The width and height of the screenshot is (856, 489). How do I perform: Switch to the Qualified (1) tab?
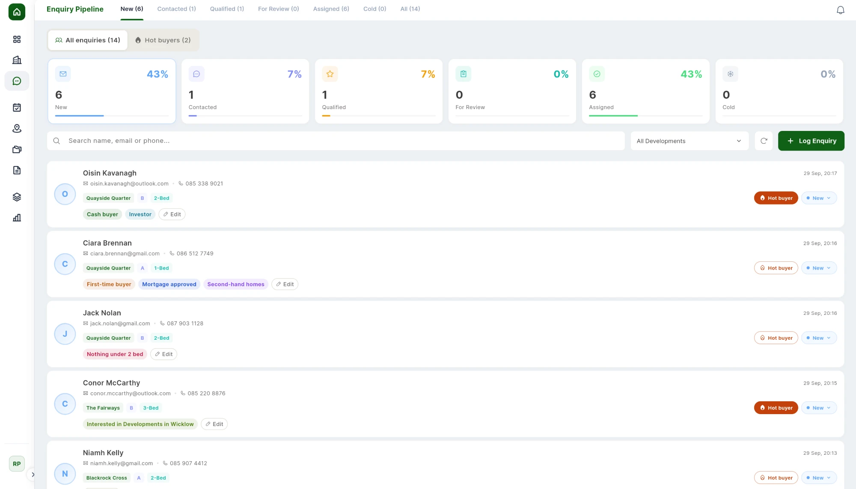click(x=227, y=9)
